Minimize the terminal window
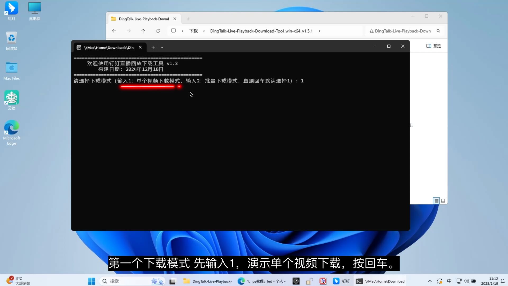Screen dimensions: 508x286 [x=375, y=46]
